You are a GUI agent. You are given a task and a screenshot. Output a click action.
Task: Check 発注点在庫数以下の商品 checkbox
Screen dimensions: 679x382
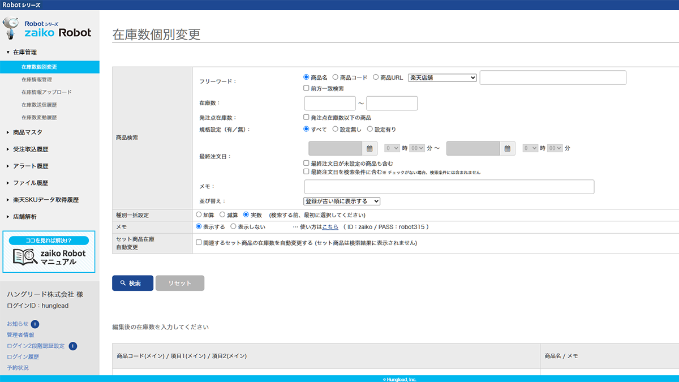click(307, 117)
